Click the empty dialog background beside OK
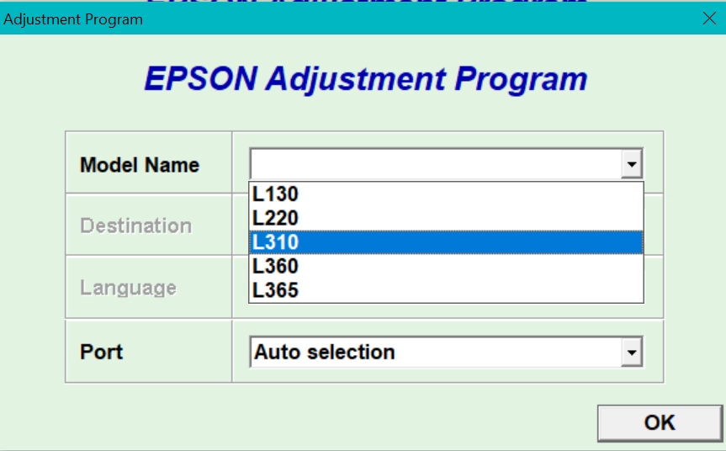Viewport: 726px width, 451px height. click(x=337, y=419)
